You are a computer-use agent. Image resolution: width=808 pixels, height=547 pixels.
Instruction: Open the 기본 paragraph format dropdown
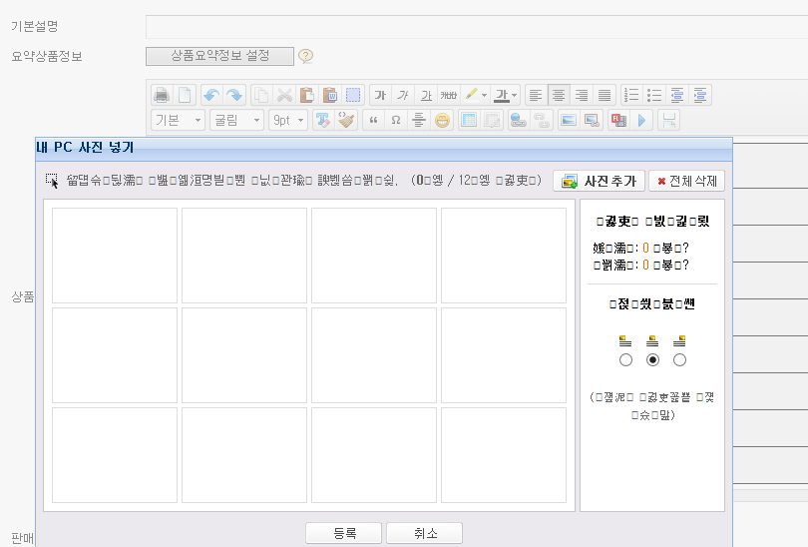pyautogui.click(x=179, y=121)
